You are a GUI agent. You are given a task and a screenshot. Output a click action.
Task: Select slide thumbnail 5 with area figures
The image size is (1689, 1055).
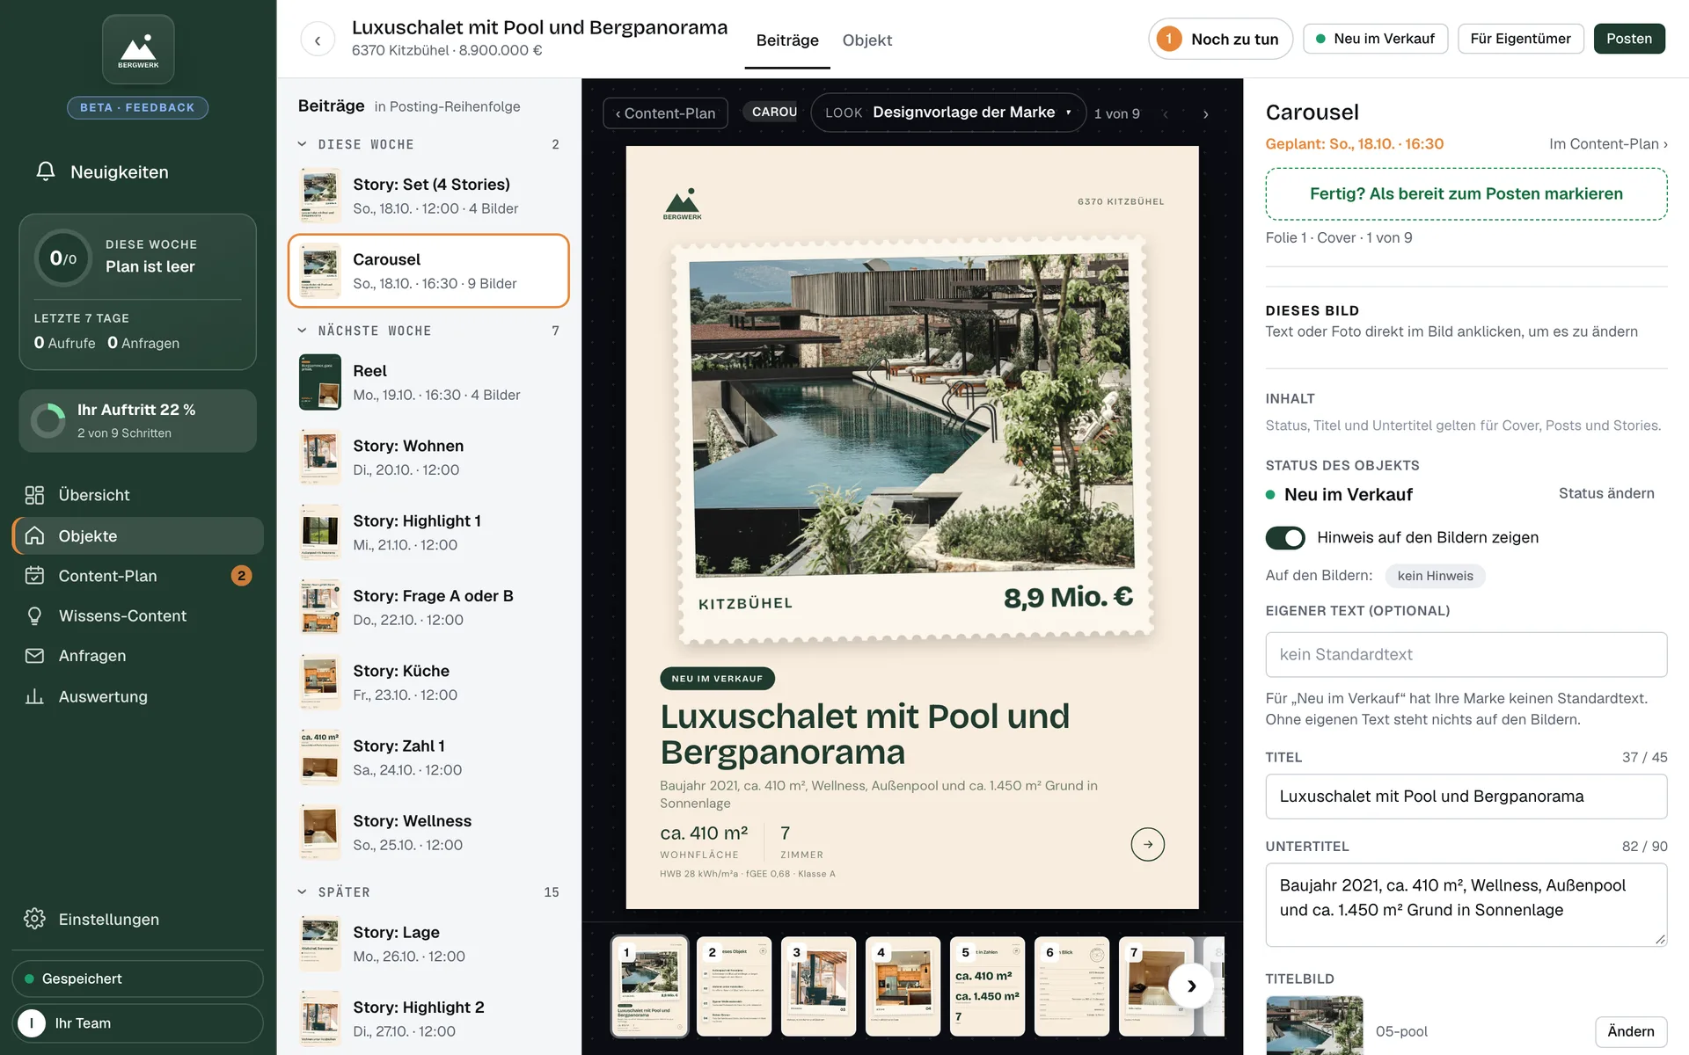987,986
